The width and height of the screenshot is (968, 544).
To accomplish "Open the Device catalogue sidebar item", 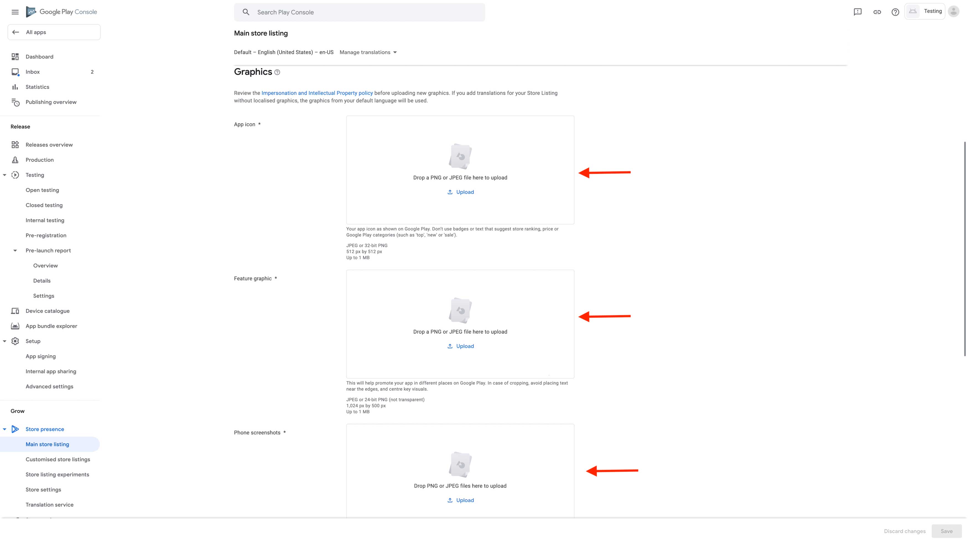I will 47,311.
